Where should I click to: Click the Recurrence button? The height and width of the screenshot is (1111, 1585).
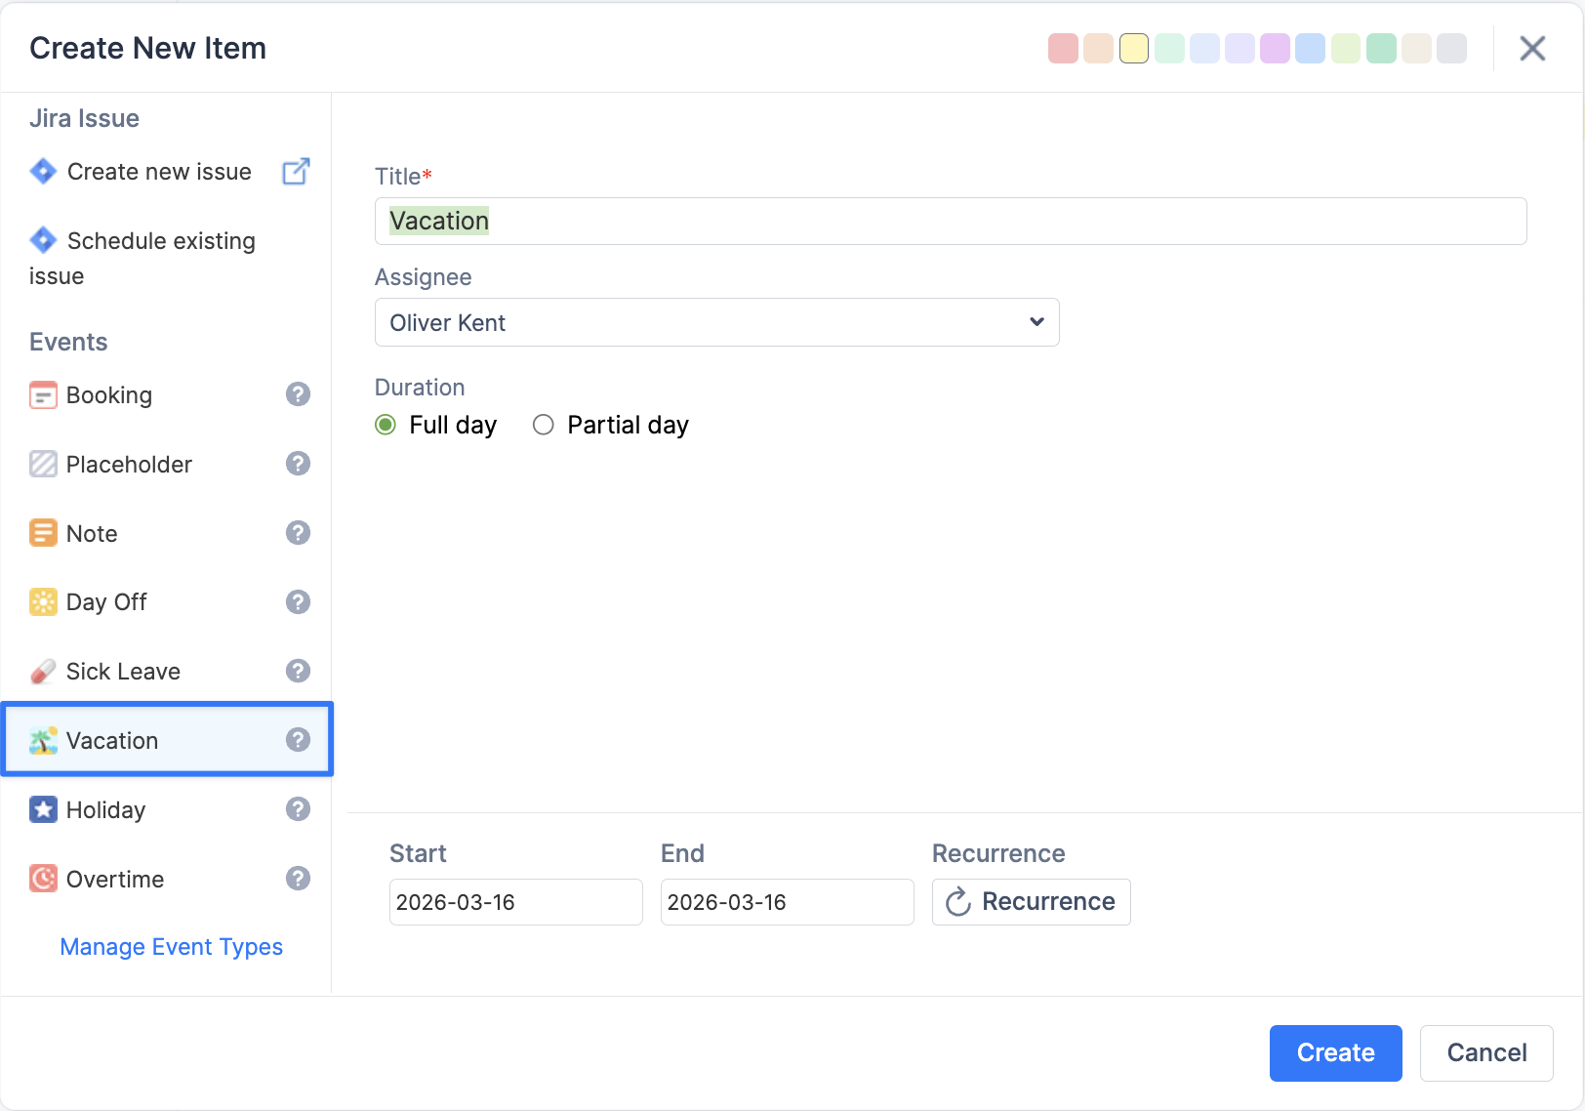(x=1031, y=902)
